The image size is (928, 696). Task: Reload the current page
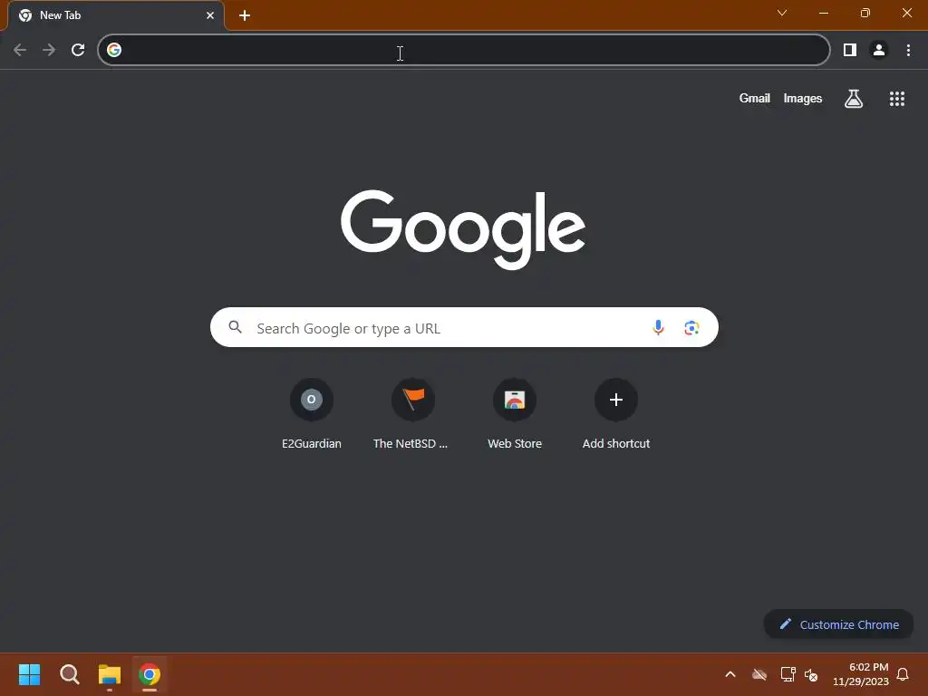(78, 50)
